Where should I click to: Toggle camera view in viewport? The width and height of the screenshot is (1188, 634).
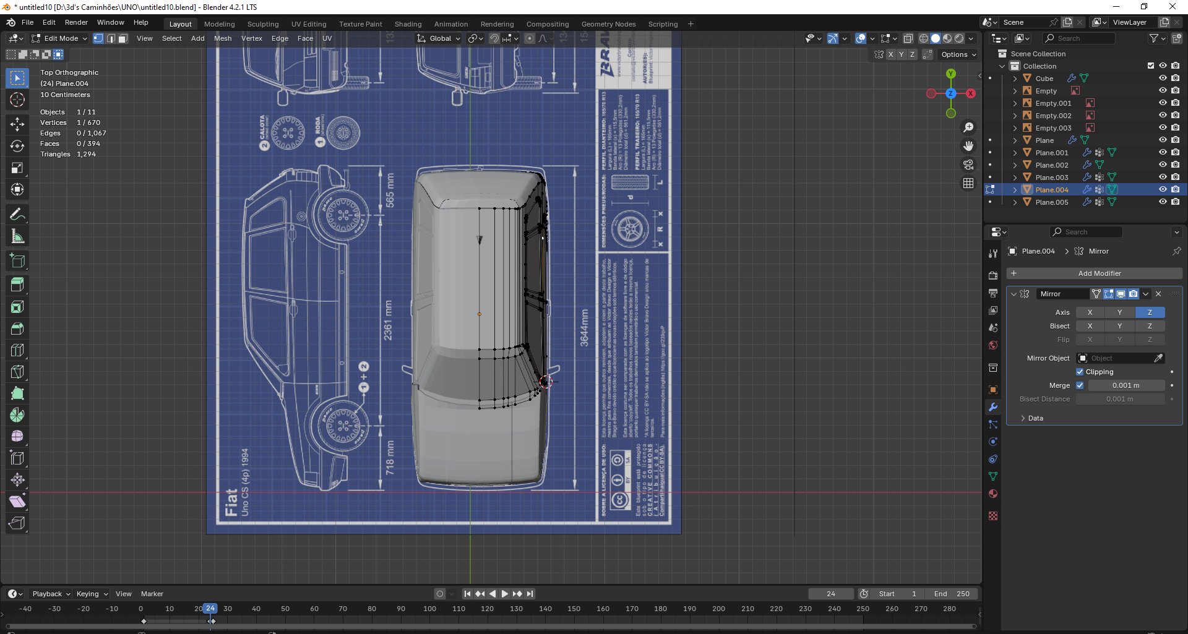coord(968,165)
